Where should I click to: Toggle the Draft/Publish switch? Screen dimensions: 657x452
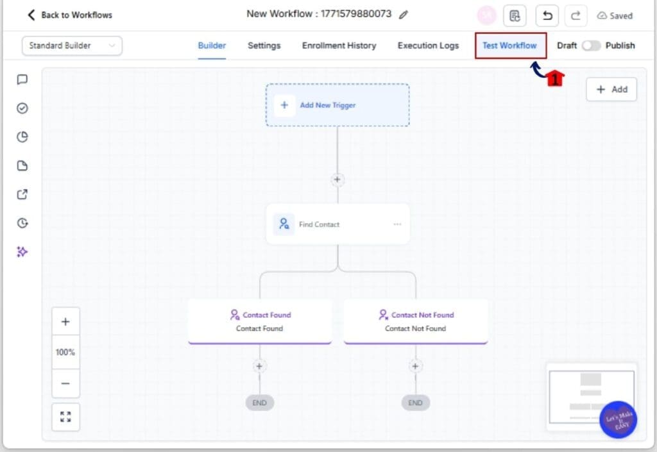point(590,46)
